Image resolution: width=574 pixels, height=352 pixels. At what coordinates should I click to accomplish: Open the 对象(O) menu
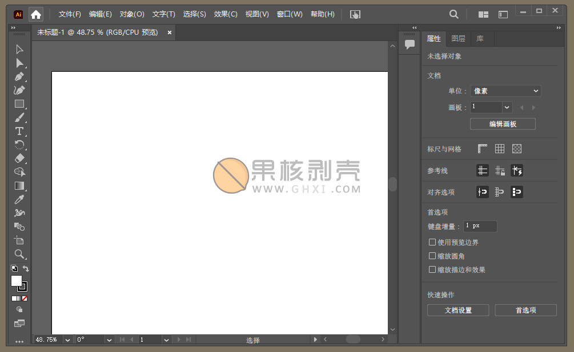pos(132,14)
